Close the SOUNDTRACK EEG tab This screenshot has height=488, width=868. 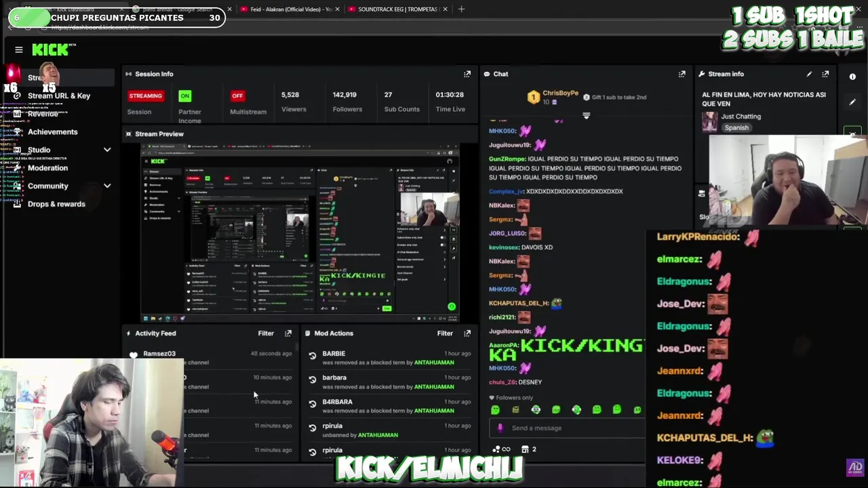pyautogui.click(x=445, y=9)
